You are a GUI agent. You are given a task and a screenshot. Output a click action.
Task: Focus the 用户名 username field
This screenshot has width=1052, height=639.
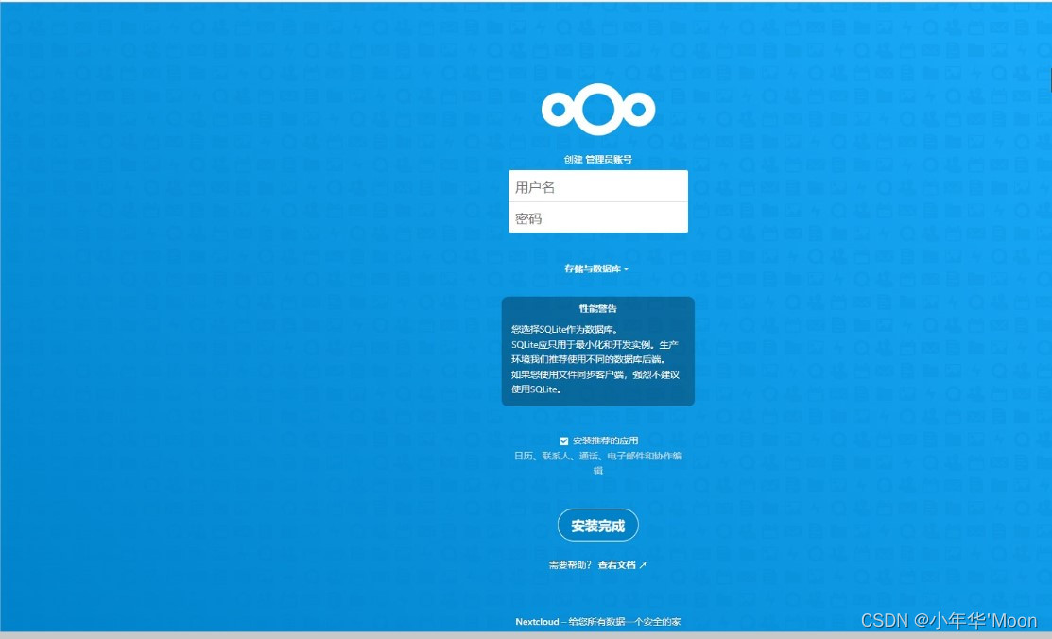(x=597, y=186)
